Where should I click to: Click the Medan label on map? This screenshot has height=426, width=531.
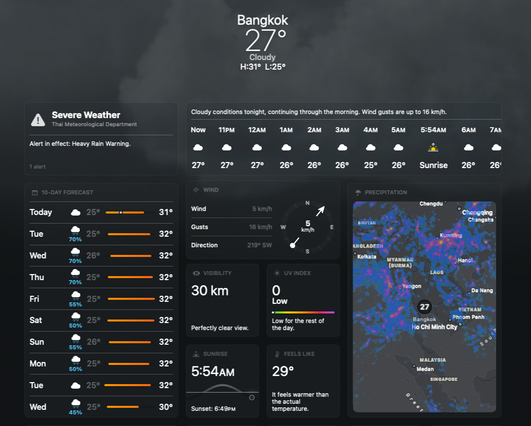coord(425,369)
